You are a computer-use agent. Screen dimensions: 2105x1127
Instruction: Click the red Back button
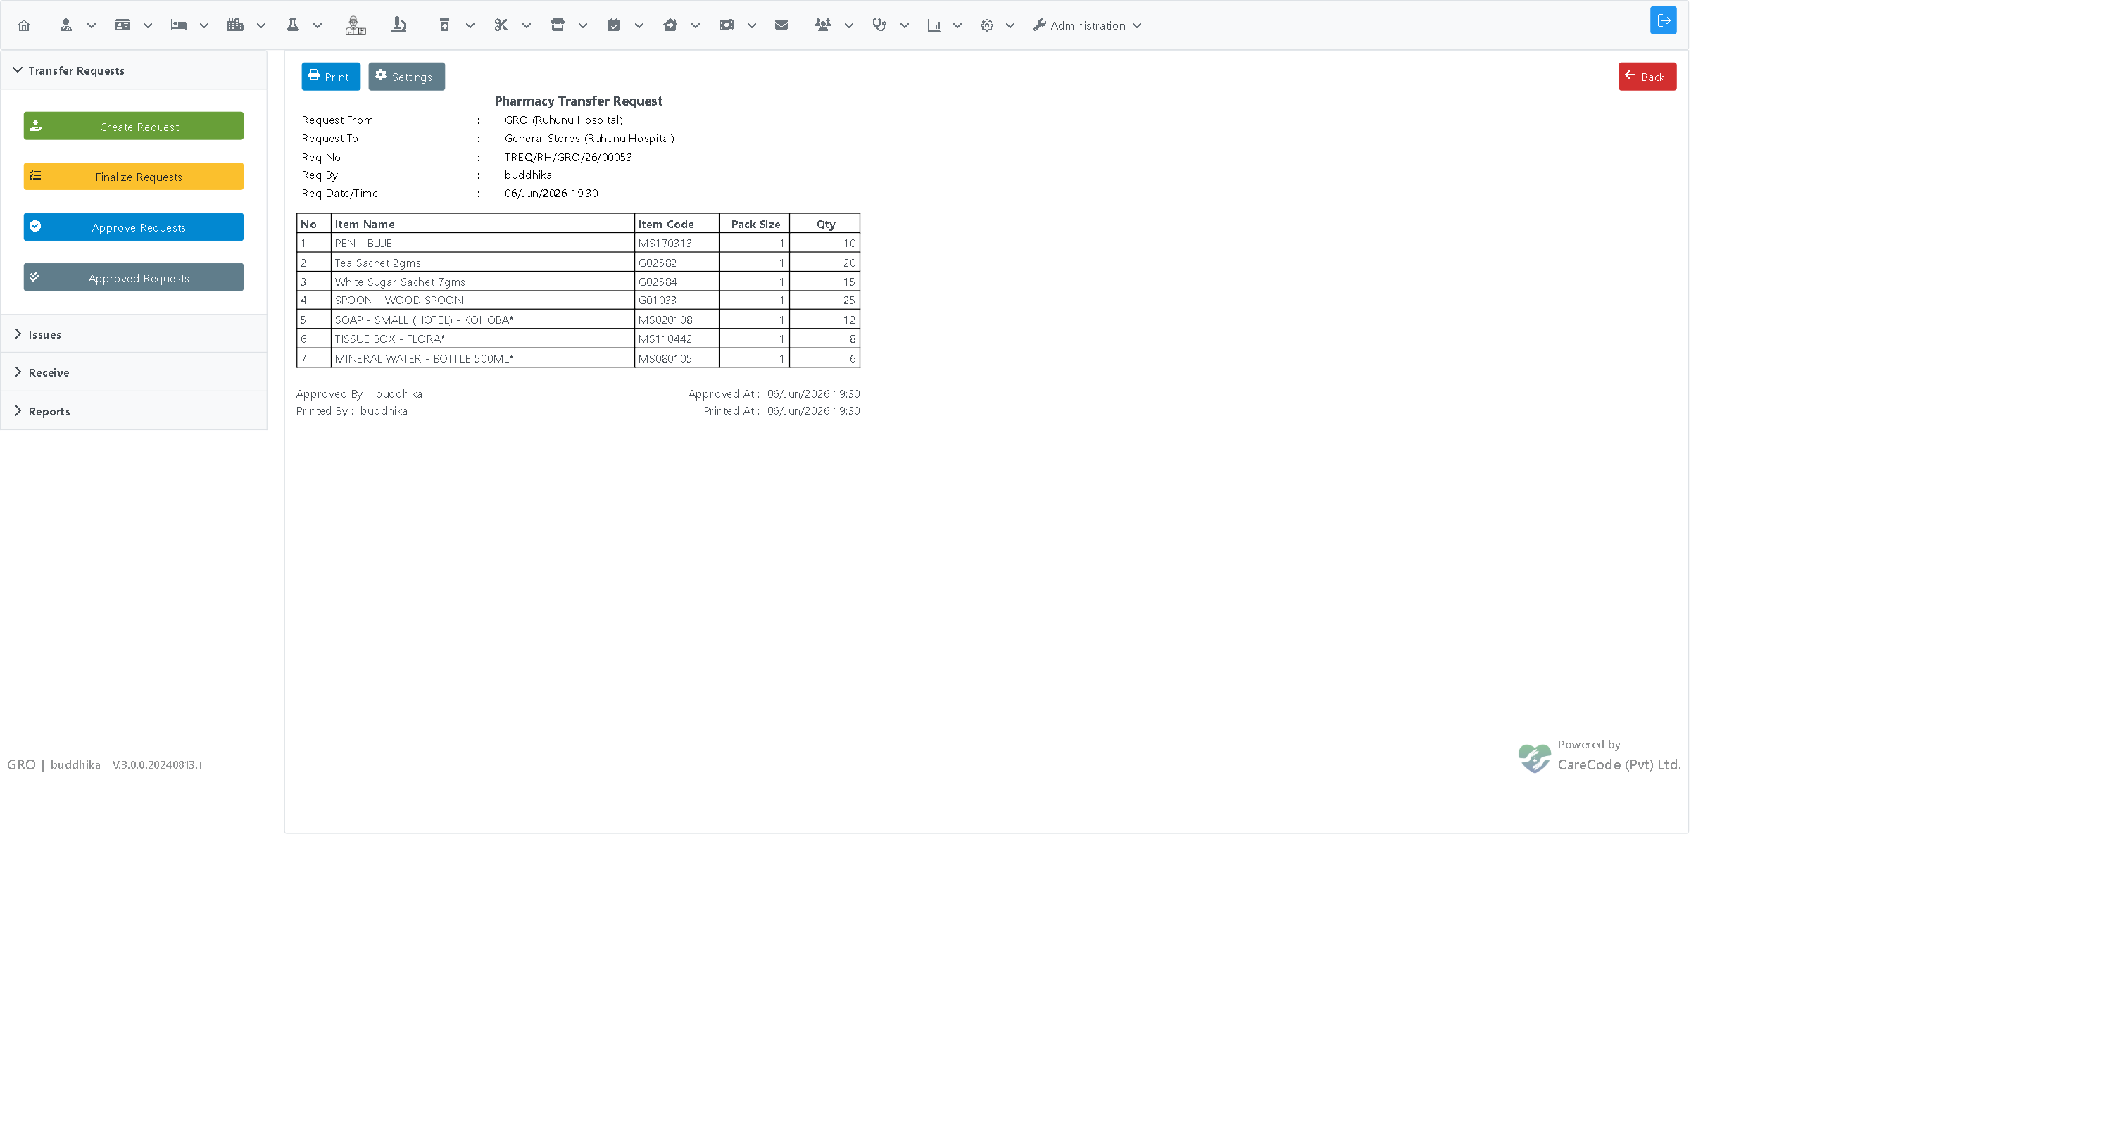[x=1647, y=77]
